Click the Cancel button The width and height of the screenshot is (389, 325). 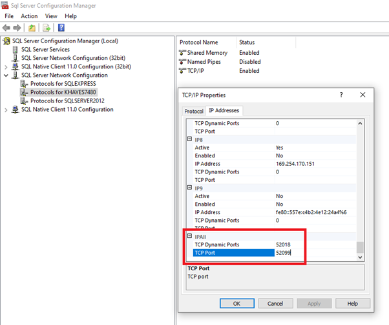tap(275, 304)
